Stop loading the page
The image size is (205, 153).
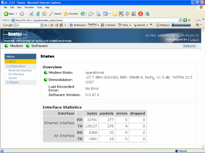tap(31, 14)
